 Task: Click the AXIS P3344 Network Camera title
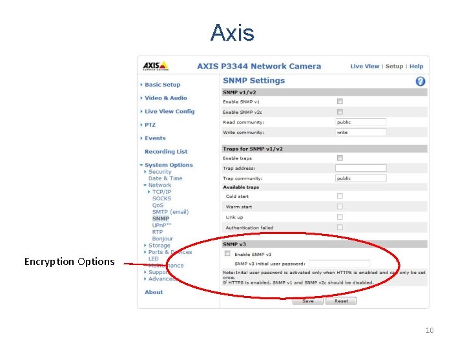pyautogui.click(x=259, y=66)
